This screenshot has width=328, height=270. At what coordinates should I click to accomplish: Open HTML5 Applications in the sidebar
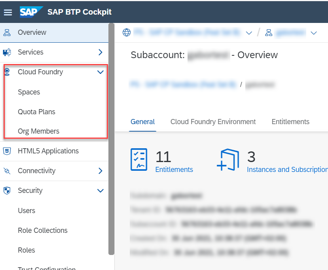(x=54, y=151)
